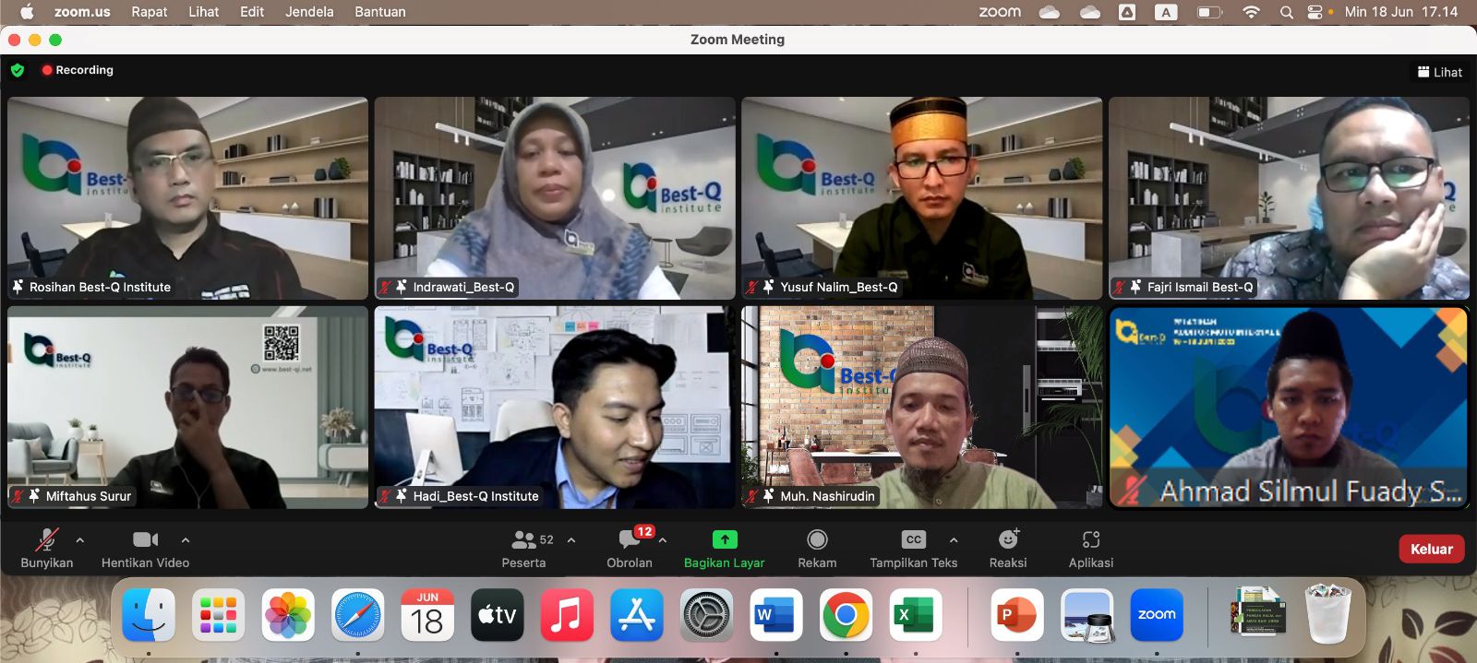1477x663 pixels.
Task: Open the Aplikasi apps panel
Action: pos(1090,540)
